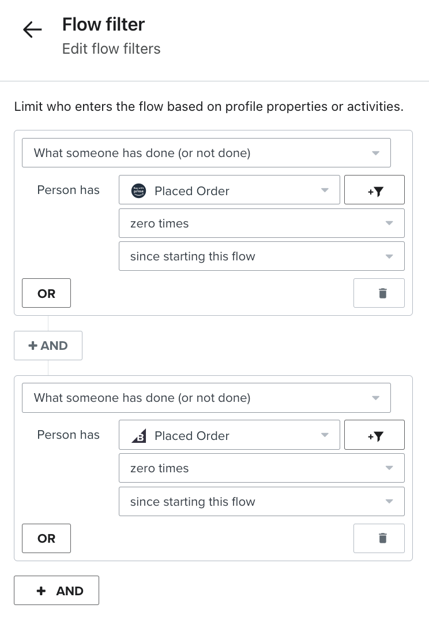Screen dimensions: 429x627
Task: Open second 'since starting this flow' dropdown
Action: 261,502
